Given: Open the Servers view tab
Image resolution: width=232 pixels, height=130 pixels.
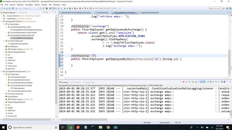Looking at the screenshot, I should pyautogui.click(x=23, y=13).
